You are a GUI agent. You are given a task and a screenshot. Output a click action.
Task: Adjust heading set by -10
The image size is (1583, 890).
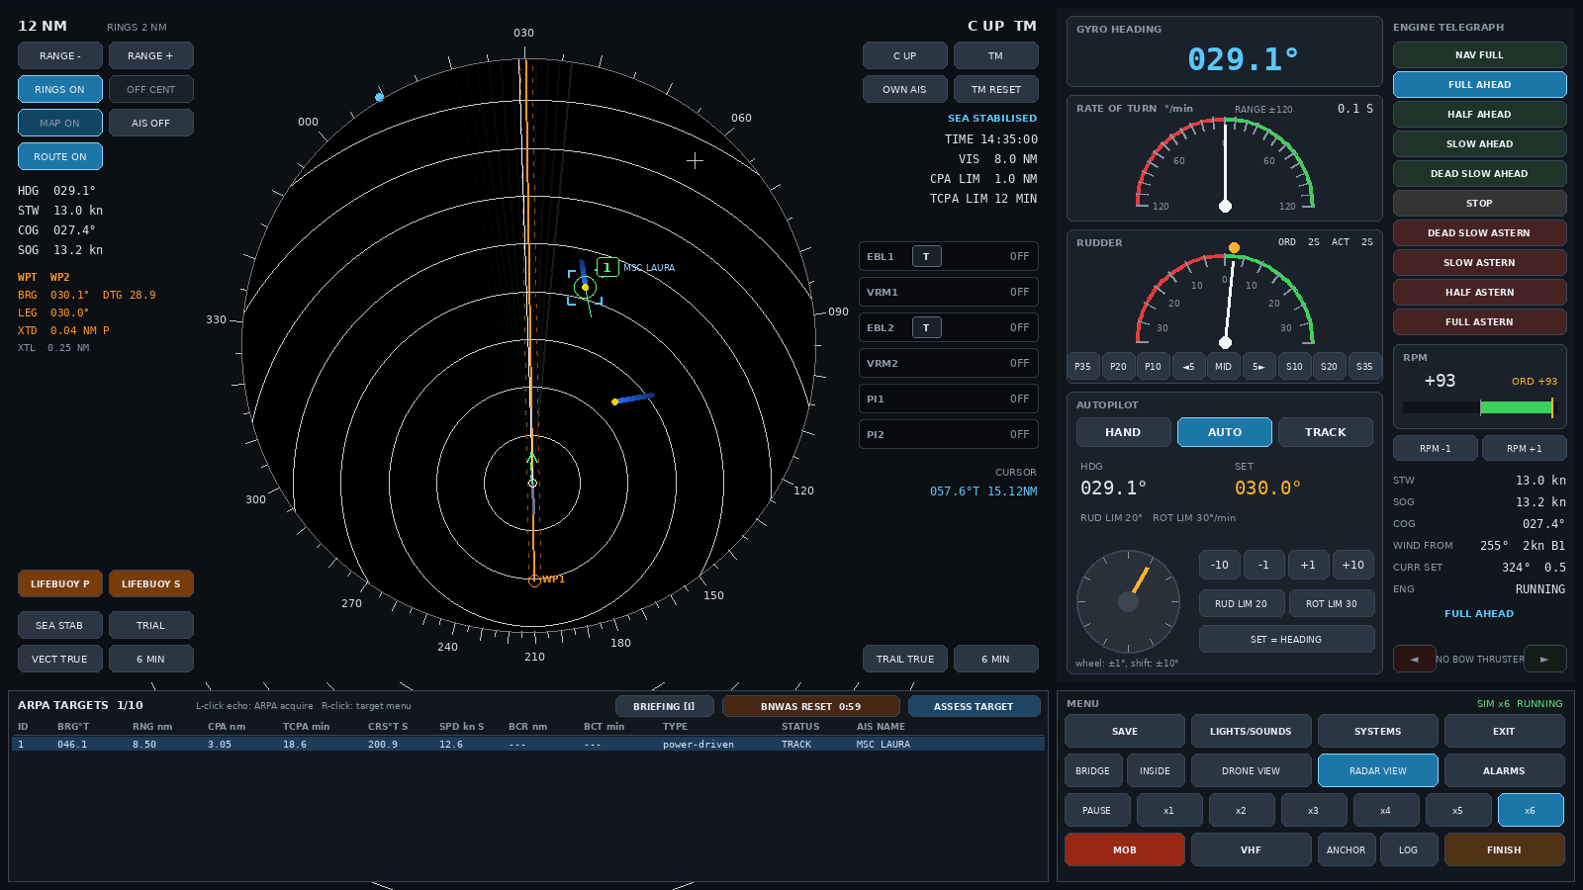point(1219,565)
